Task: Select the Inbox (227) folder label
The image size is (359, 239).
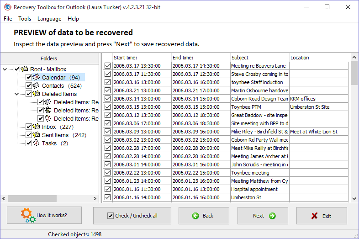Action: (58, 127)
